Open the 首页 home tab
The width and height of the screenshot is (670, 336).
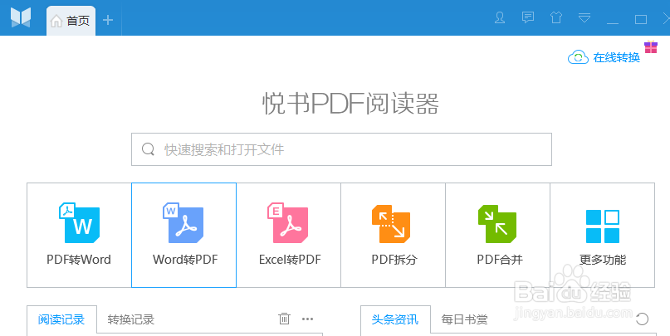tap(71, 21)
